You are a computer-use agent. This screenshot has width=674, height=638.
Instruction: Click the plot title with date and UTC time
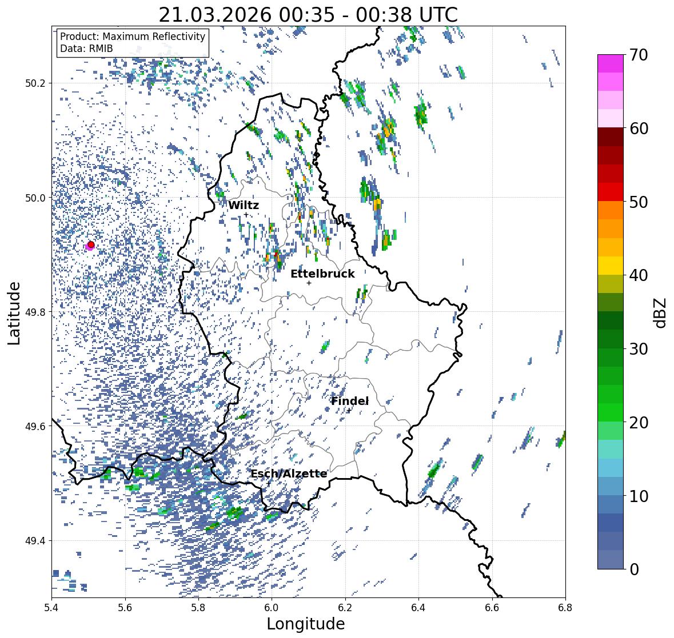(308, 15)
